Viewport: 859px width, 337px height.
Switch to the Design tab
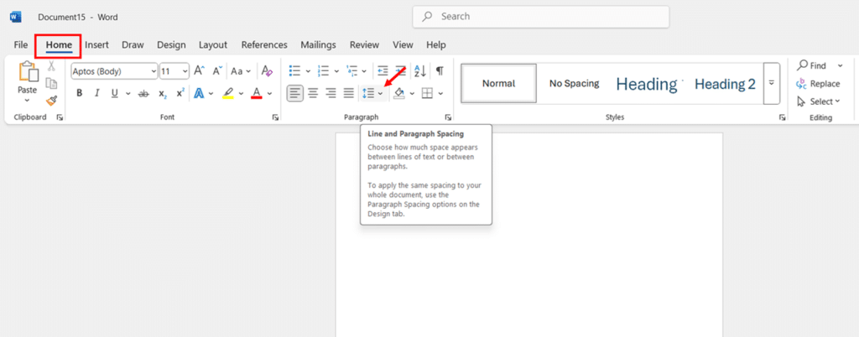171,45
